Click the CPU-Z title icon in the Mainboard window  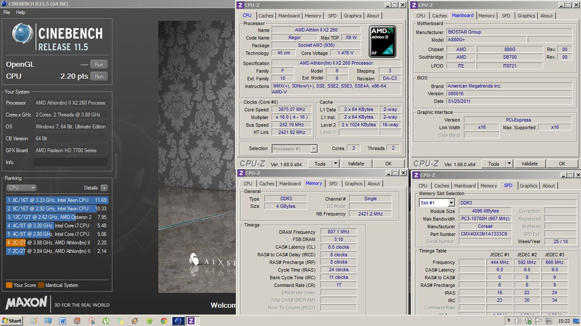(414, 5)
